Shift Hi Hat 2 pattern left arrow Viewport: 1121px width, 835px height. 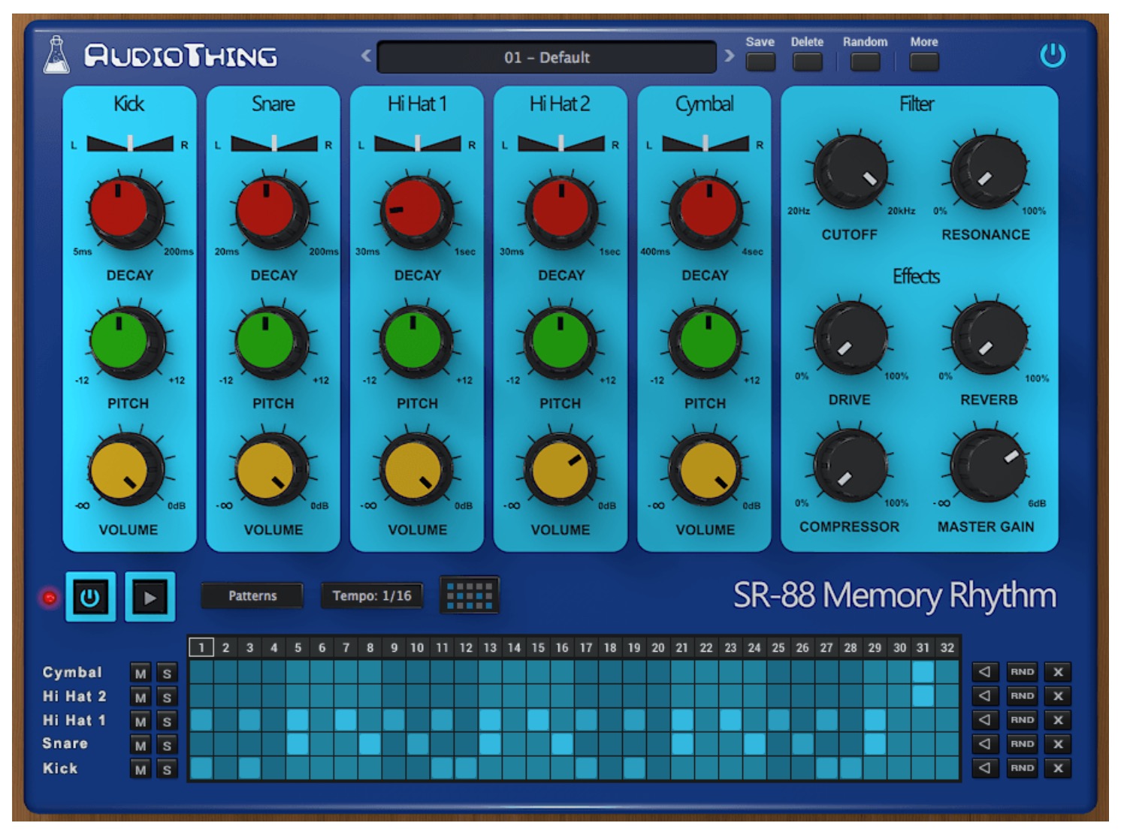click(985, 696)
